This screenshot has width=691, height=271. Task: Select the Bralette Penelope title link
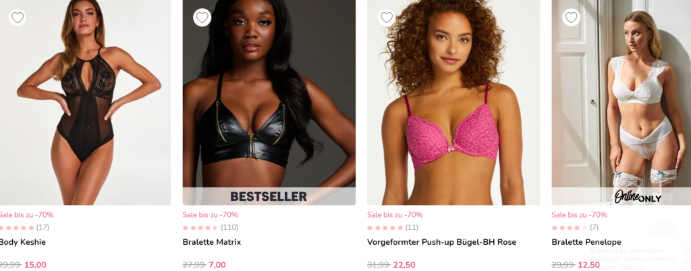586,242
